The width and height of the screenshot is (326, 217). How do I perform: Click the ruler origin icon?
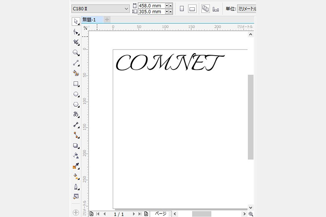tap(85, 28)
